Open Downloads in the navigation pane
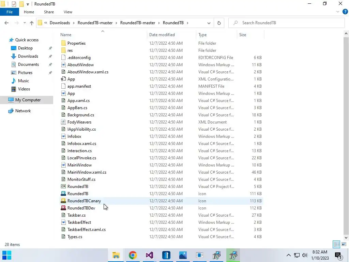349x262 pixels. [28, 56]
